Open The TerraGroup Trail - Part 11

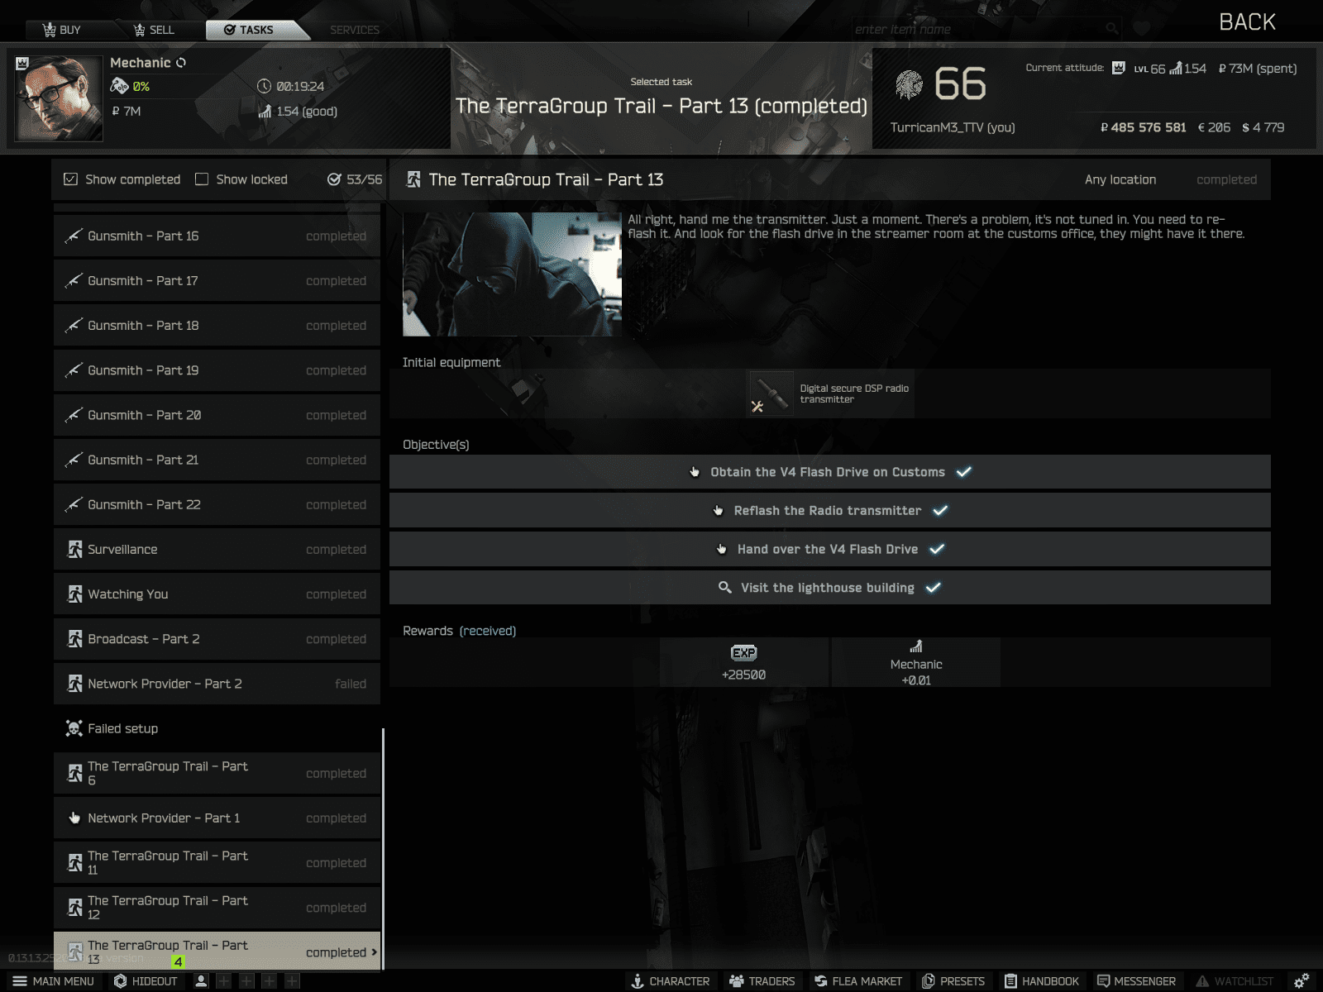coord(217,862)
